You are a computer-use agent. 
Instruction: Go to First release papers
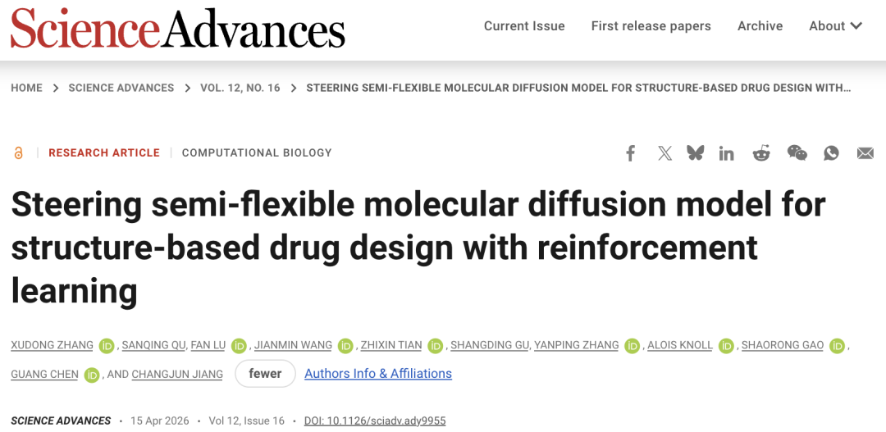[x=651, y=26]
